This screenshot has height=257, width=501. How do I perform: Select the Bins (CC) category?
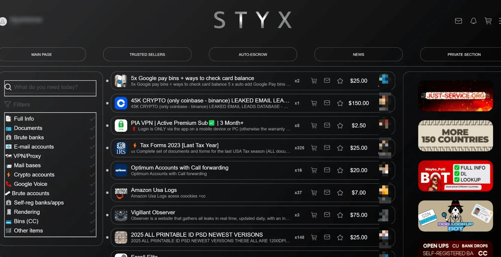coord(26,221)
